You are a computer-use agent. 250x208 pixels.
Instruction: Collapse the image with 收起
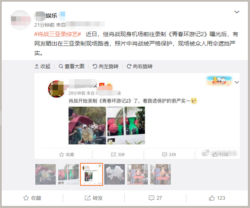[x=42, y=66]
